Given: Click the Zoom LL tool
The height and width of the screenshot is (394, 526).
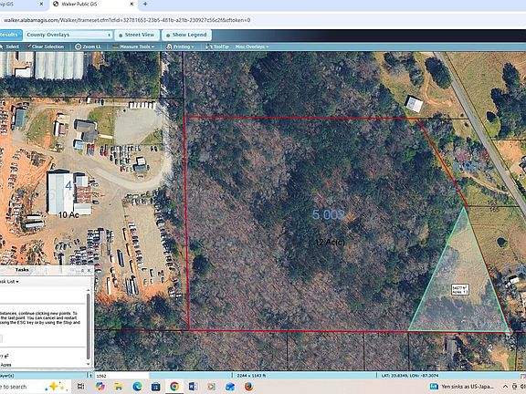Looking at the screenshot, I should (89, 47).
